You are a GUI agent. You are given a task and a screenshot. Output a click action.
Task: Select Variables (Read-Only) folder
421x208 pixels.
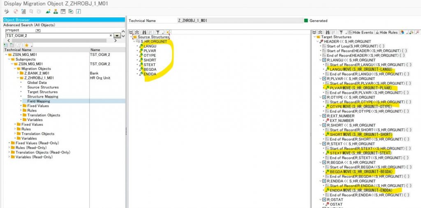click(34, 157)
